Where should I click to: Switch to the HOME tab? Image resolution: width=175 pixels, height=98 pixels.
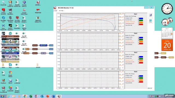(x=56, y=11)
